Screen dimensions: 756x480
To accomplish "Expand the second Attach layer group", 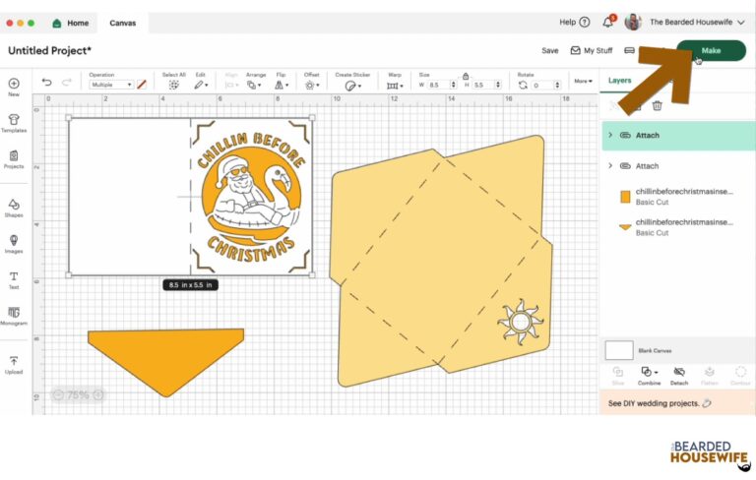I will pyautogui.click(x=610, y=166).
